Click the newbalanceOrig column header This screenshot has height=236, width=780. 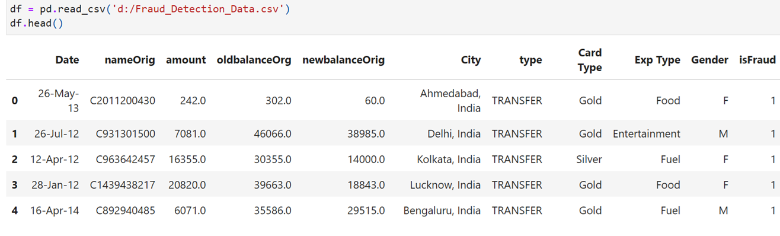pos(344,60)
